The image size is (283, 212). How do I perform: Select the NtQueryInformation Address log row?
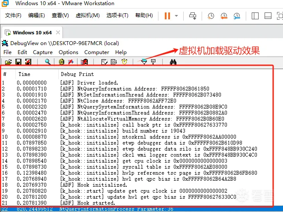coord(137,89)
